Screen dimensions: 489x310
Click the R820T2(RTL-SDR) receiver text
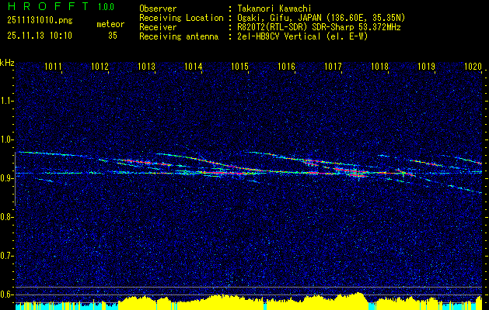point(319,27)
